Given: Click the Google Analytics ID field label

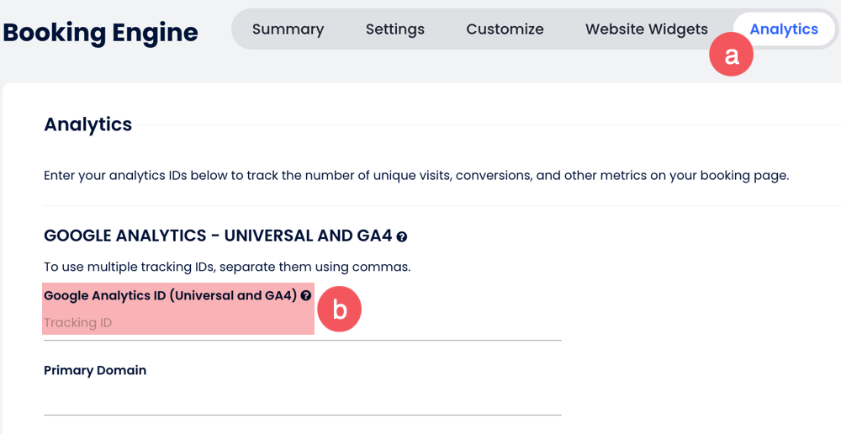Looking at the screenshot, I should pos(170,296).
